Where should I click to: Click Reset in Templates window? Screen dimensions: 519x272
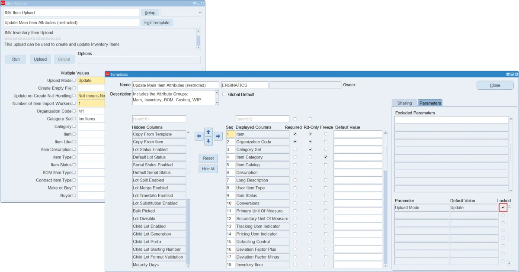(208, 158)
